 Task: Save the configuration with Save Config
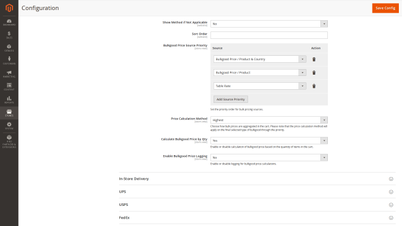(385, 8)
